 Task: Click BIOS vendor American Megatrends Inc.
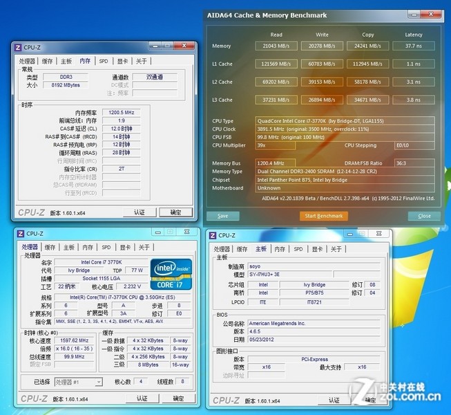pos(314,324)
